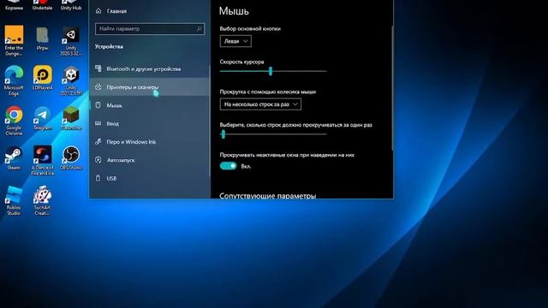Click the mouse icon in the sidebar
548x308 pixels.
(98, 105)
